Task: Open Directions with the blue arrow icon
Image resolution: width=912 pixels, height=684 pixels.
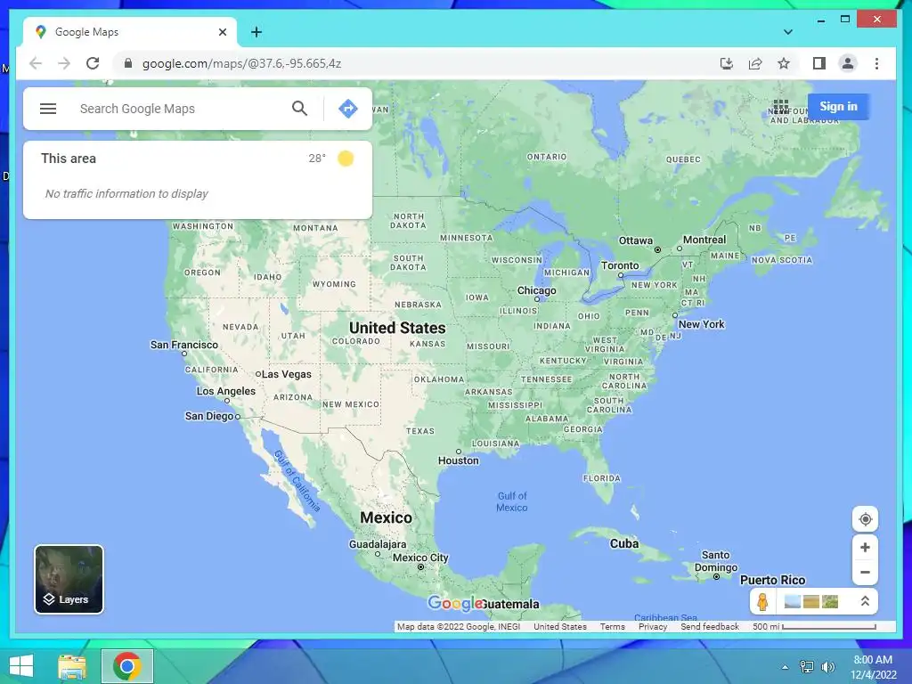Action: [x=348, y=108]
